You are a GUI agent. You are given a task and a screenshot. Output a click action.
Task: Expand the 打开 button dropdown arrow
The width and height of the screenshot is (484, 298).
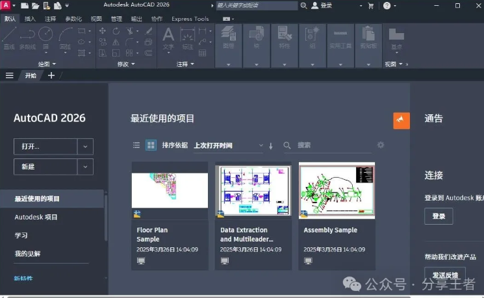coord(85,147)
